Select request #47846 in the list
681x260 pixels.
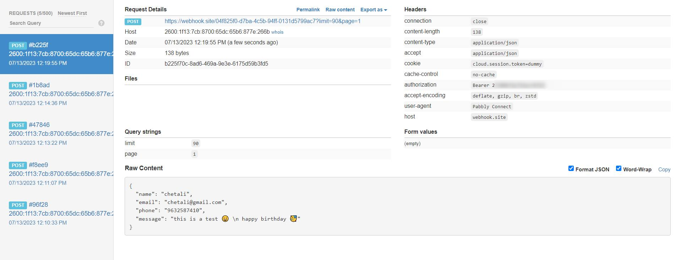click(57, 134)
